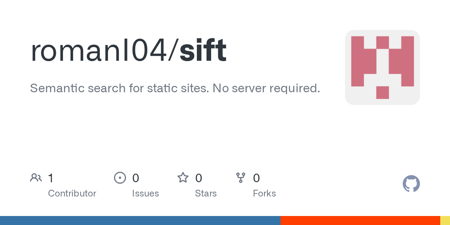This screenshot has width=450, height=225.
Task: Click the Issues label
Action: point(145,193)
